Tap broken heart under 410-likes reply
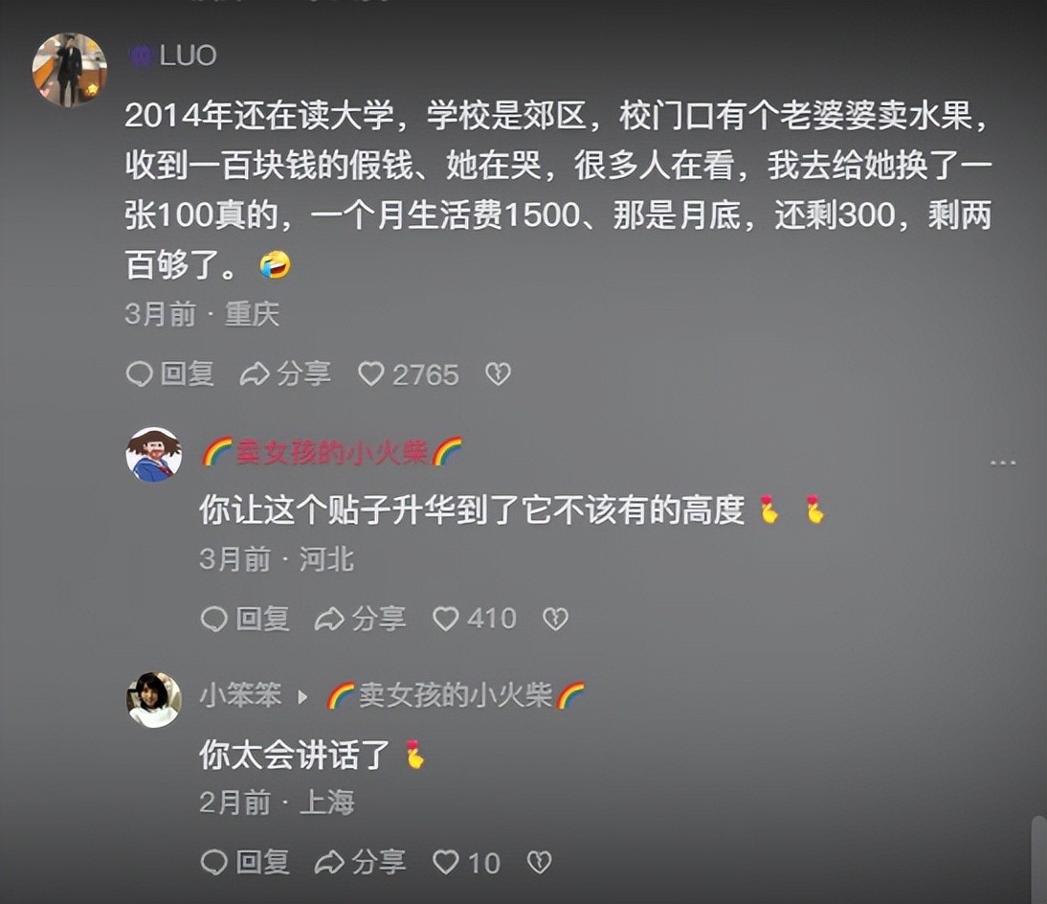This screenshot has height=904, width=1047. point(555,619)
